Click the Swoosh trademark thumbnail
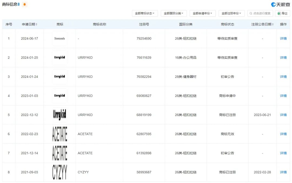 59,38
